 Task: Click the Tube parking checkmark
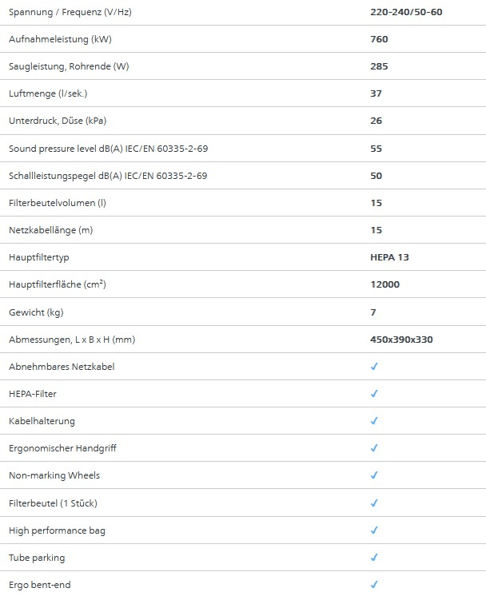(x=374, y=558)
